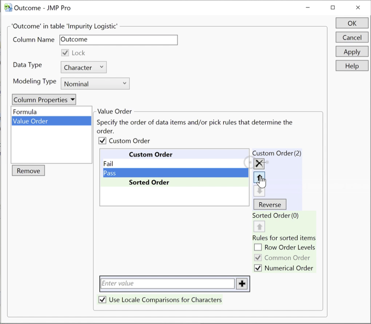The width and height of the screenshot is (371, 324).
Task: Click the Custom Order move down arrow icon
Action: point(259,191)
